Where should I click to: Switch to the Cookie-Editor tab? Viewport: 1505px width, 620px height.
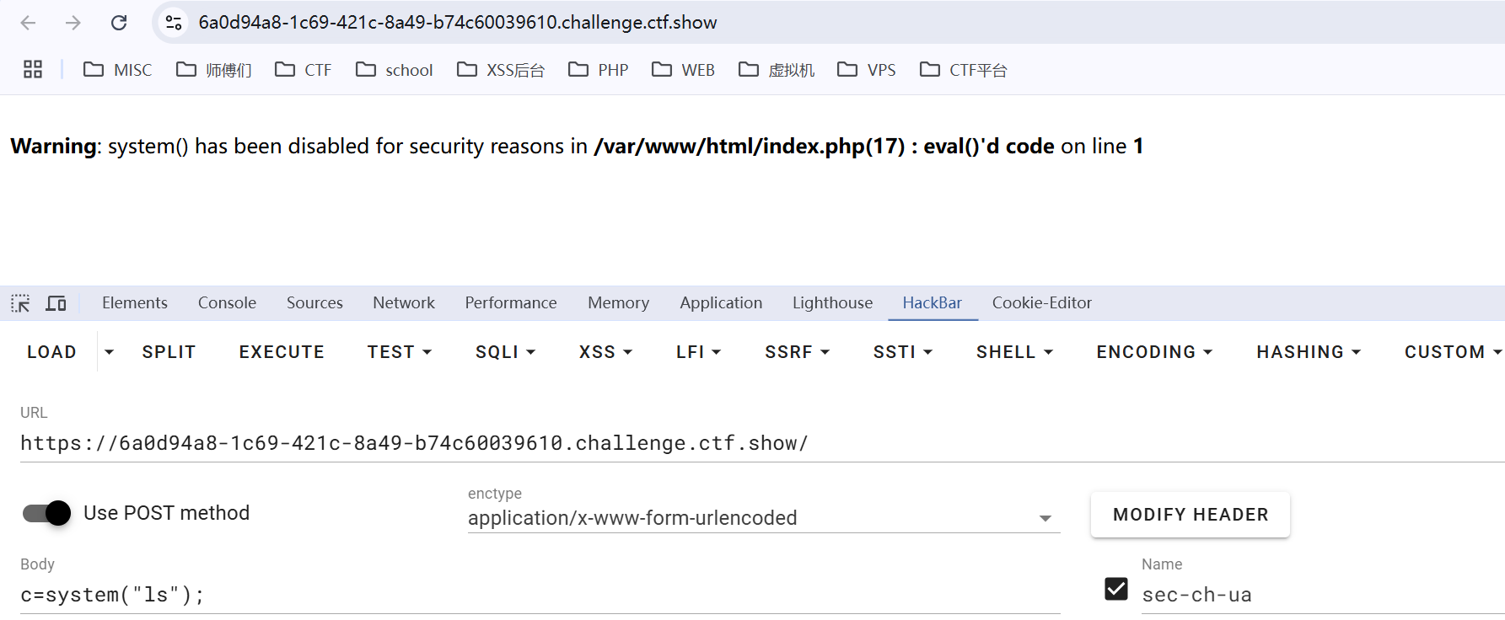click(x=1041, y=303)
